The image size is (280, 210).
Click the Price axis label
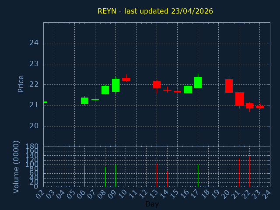click(21, 84)
